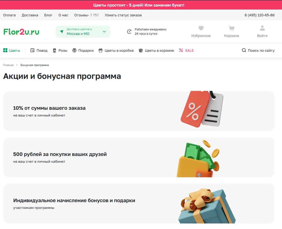
Task: Click the breadcrumb arrow after Главная
Action: pos(17,65)
